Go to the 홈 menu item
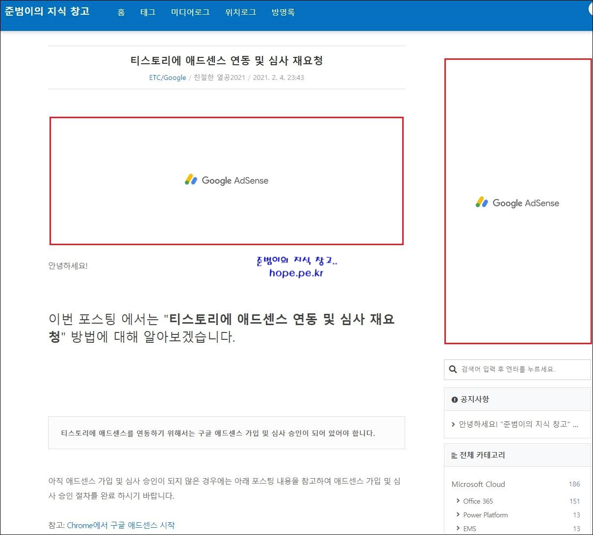The height and width of the screenshot is (535, 593). pos(121,12)
